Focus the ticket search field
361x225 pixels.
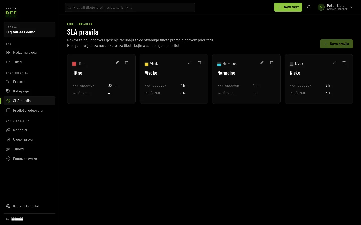(130, 7)
